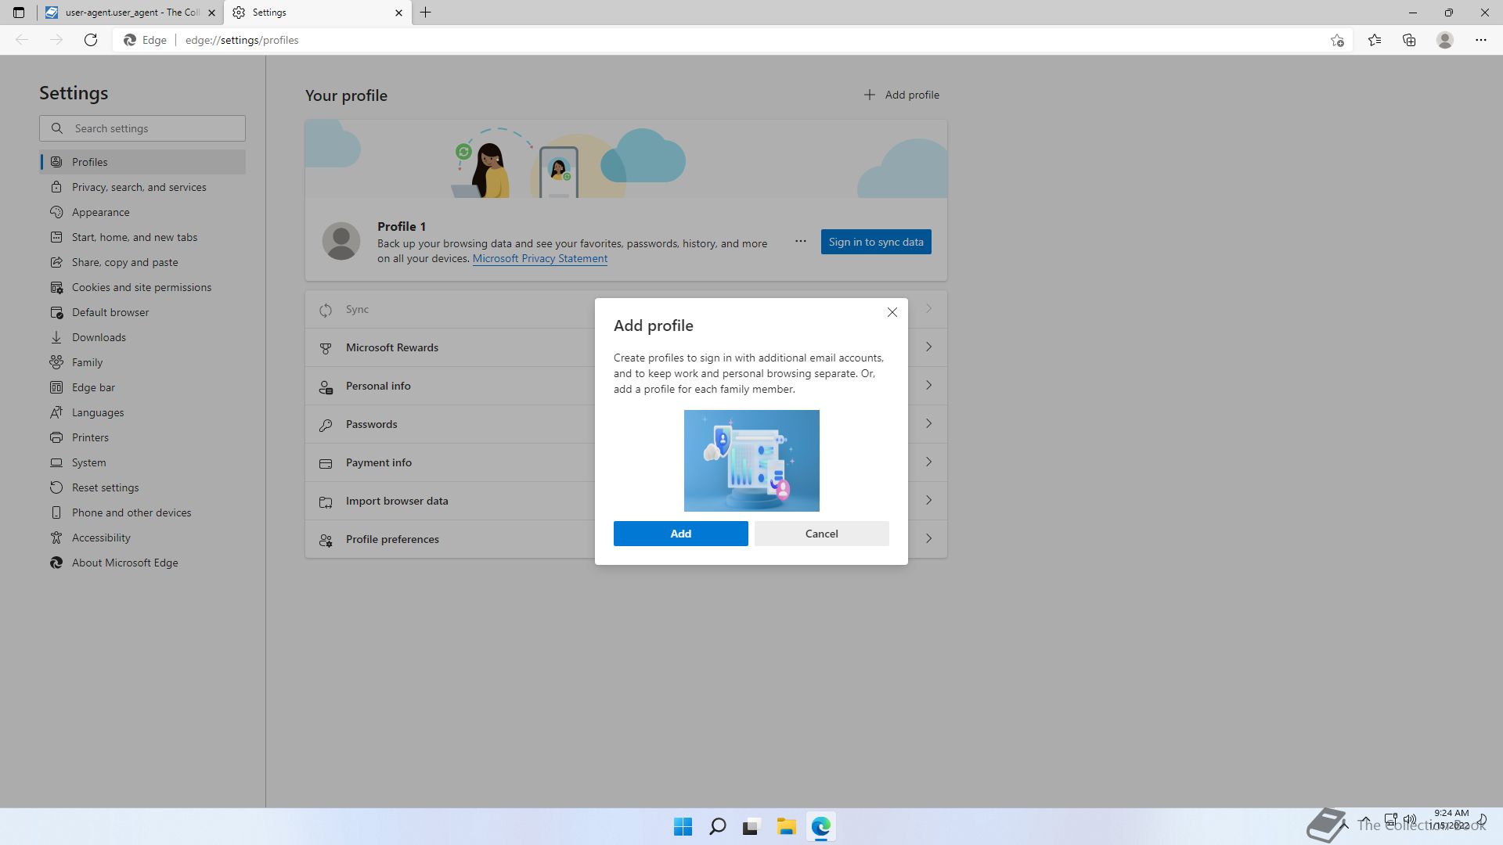The width and height of the screenshot is (1503, 845).
Task: Close the user-agent.user_agent tab
Action: click(211, 13)
